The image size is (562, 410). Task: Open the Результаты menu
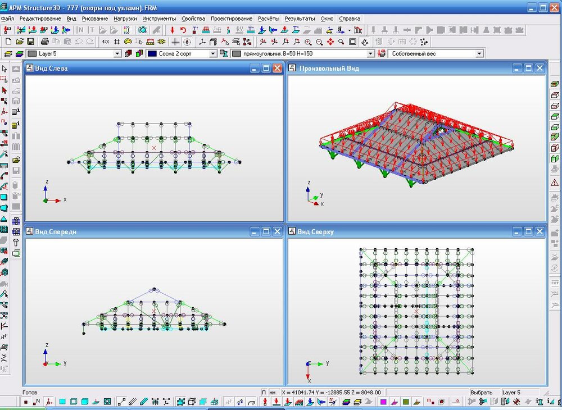click(x=300, y=19)
